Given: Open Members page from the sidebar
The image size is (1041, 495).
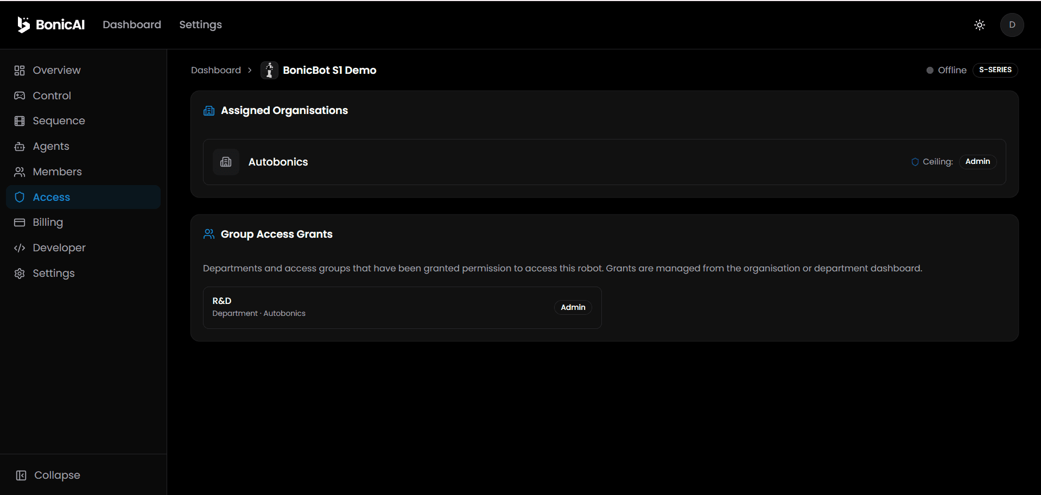Looking at the screenshot, I should tap(84, 172).
